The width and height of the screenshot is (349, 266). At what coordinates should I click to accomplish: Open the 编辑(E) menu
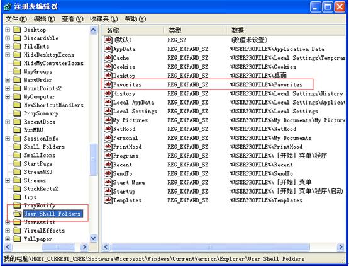pos(44,19)
